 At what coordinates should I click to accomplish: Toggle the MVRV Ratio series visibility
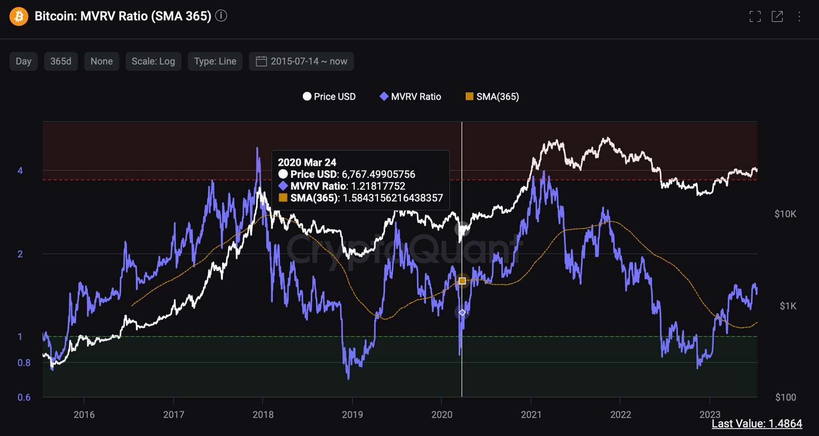[x=409, y=96]
